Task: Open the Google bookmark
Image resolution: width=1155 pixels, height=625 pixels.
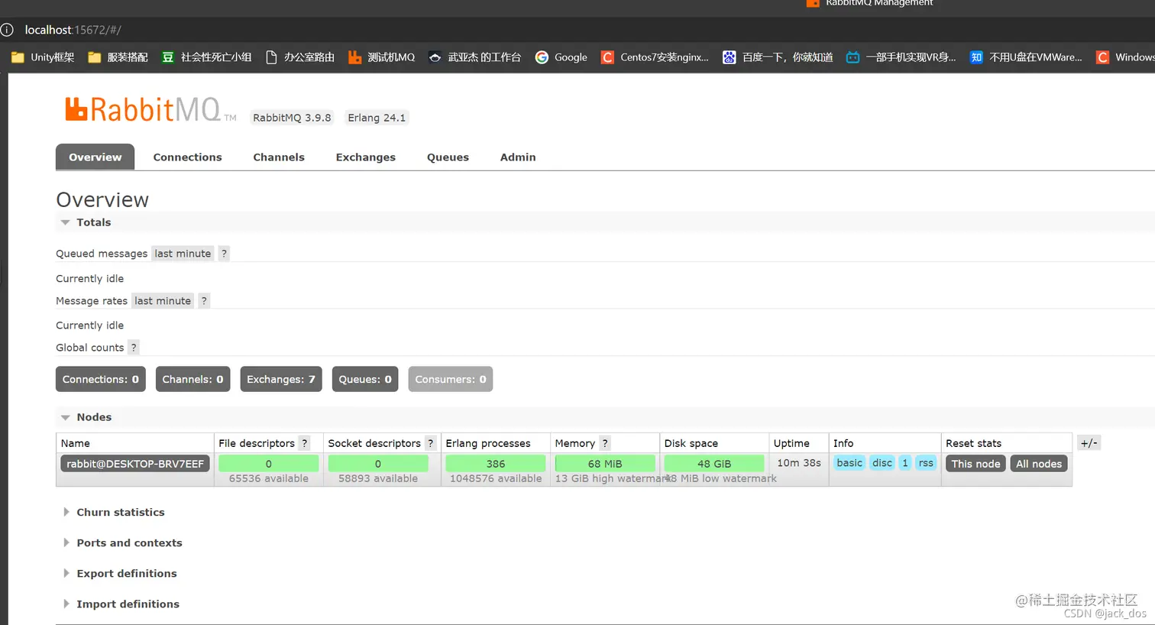Action: coord(561,57)
